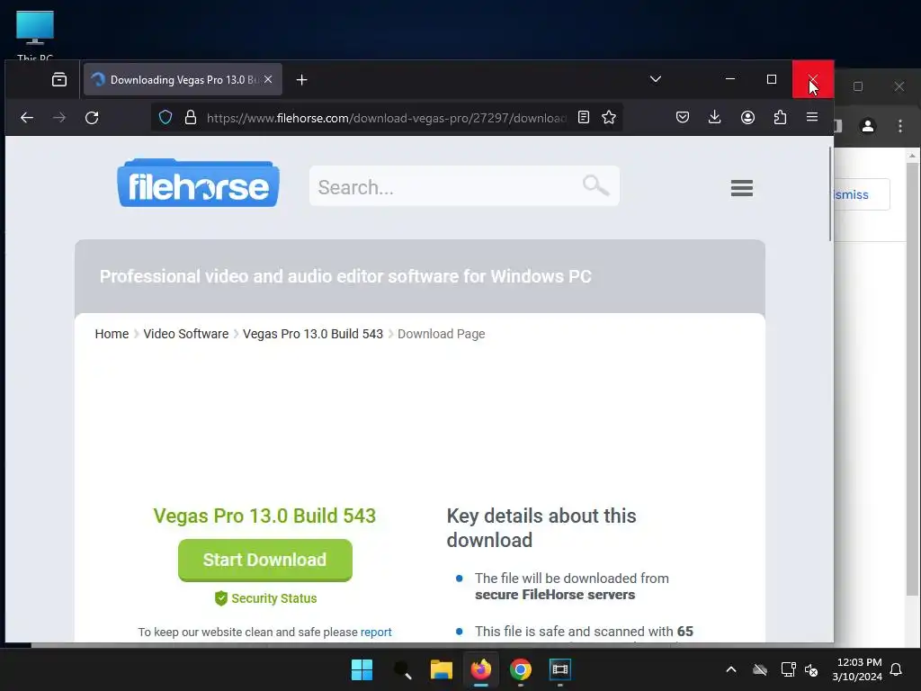This screenshot has height=691, width=921.
Task: Open Firefox application hamburger menu
Action: tap(812, 118)
